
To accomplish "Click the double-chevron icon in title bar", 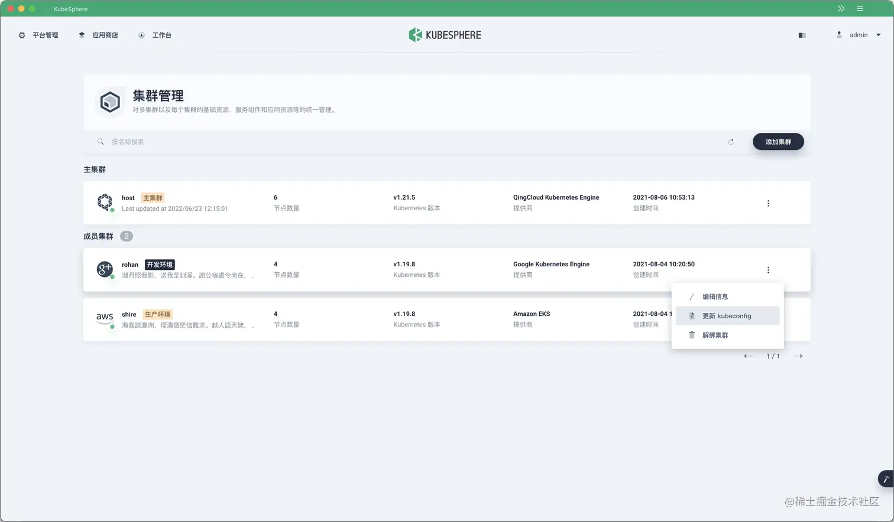I will point(841,9).
